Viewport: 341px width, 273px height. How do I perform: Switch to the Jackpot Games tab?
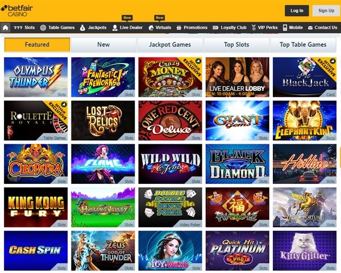point(170,44)
